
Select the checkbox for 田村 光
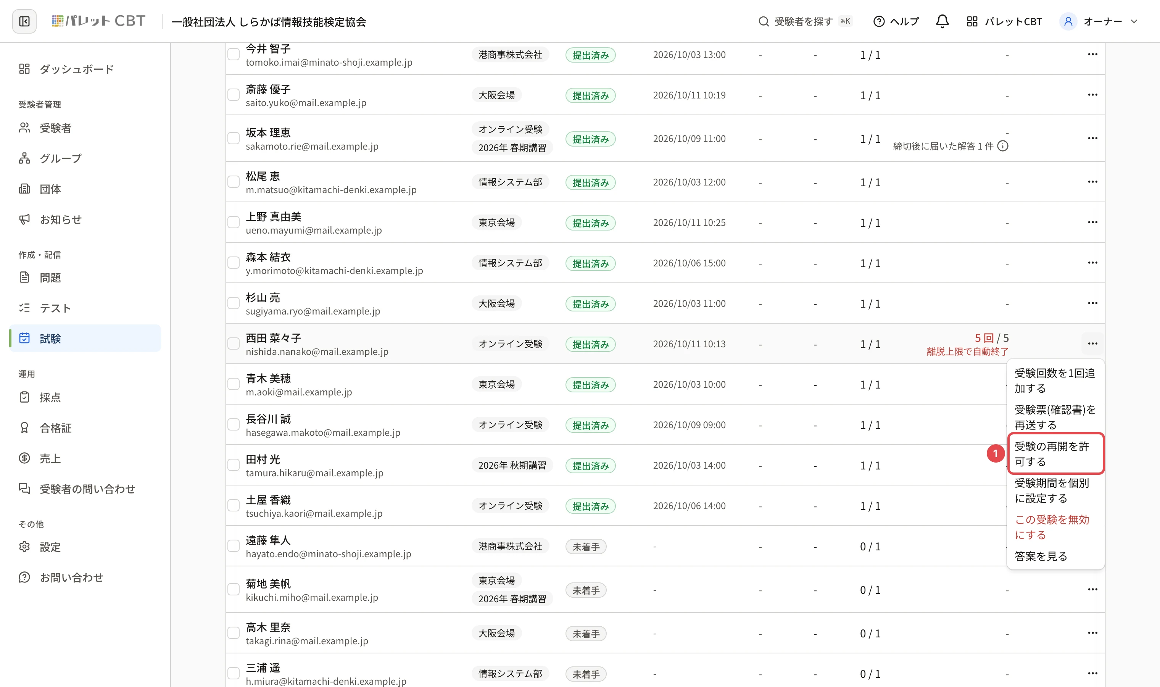click(234, 465)
